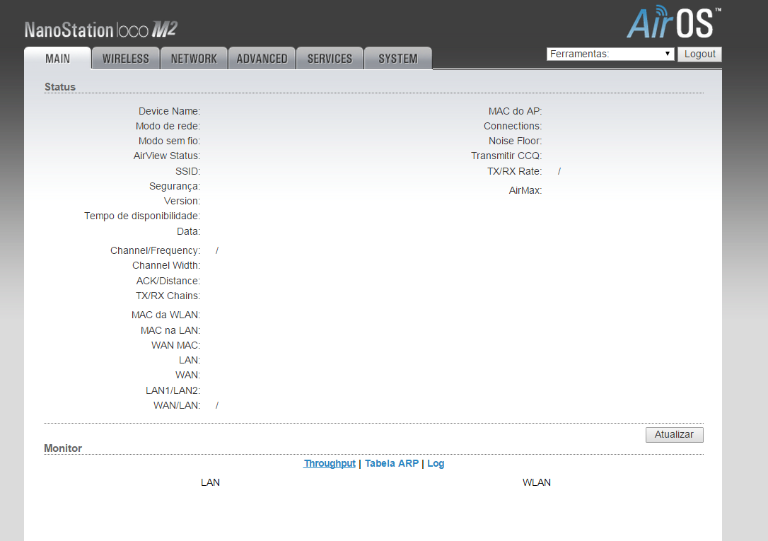This screenshot has height=541, width=768.
Task: Click the TX/RX Rate label
Action: pyautogui.click(x=514, y=171)
